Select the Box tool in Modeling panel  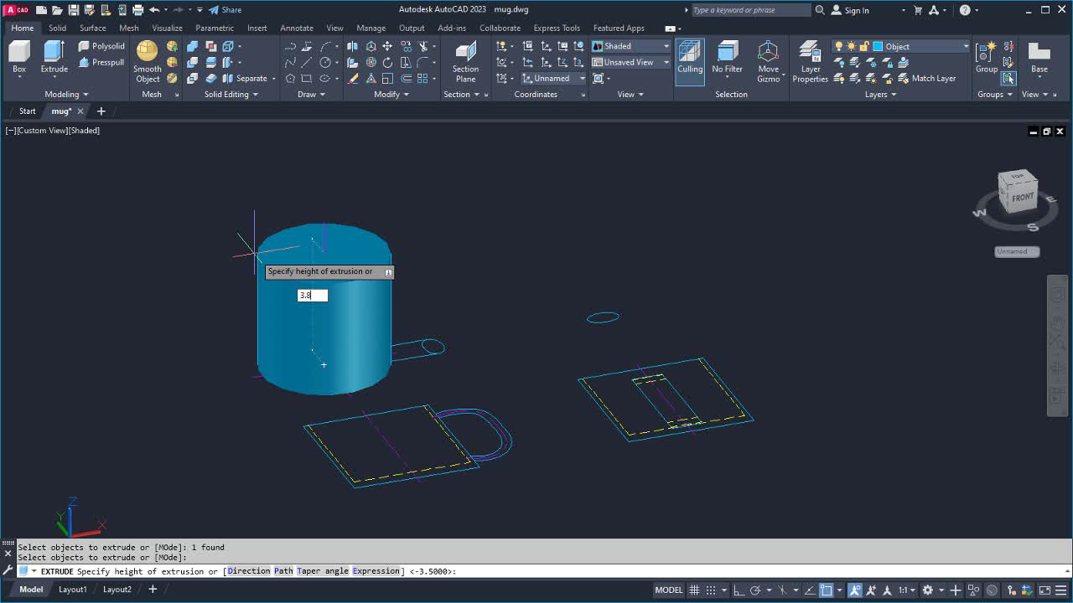click(18, 56)
